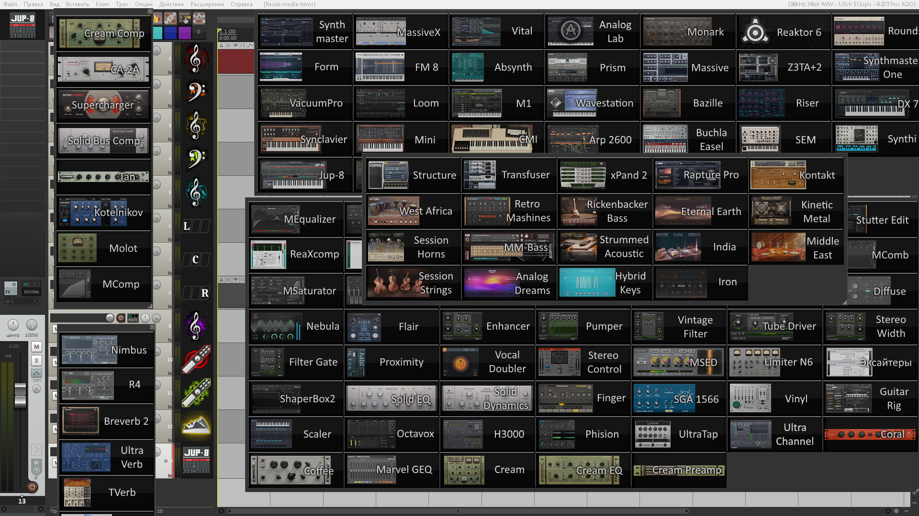Open the ch 1 channel dropdown
The image size is (919, 516).
[x=22, y=301]
